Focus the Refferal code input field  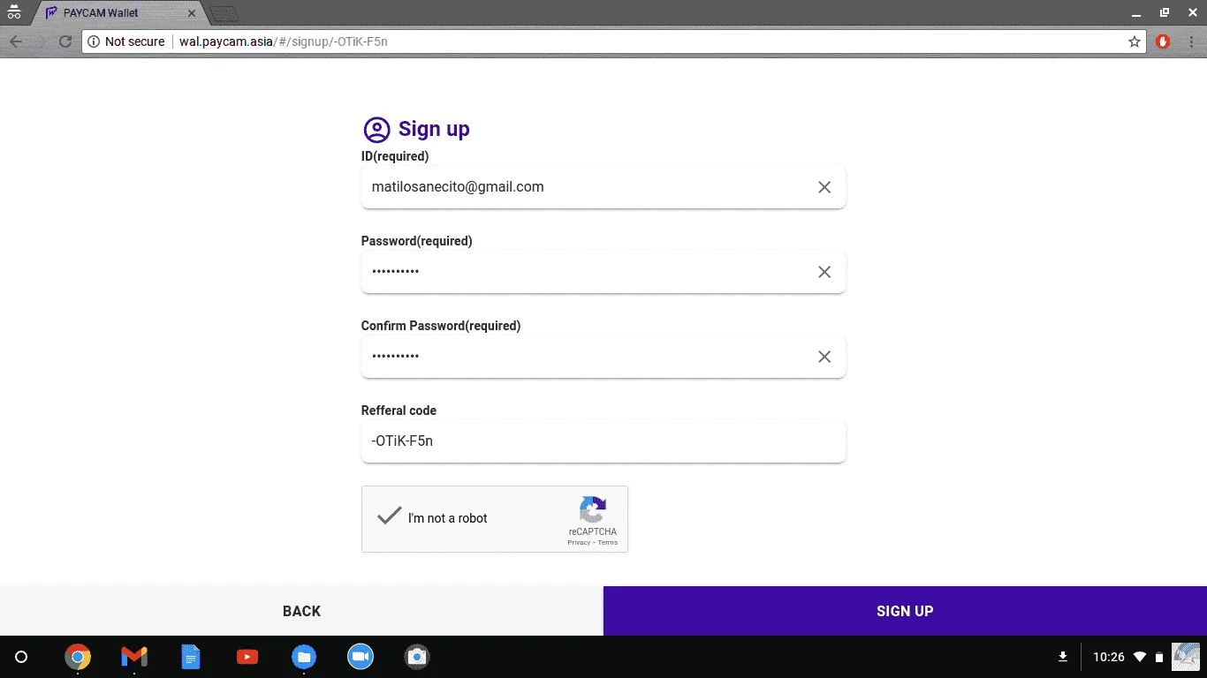(x=603, y=441)
